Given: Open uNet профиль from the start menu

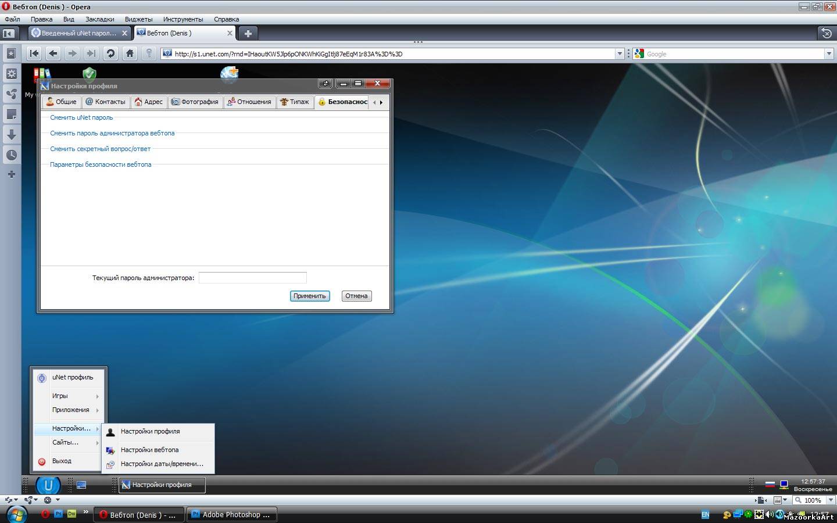Looking at the screenshot, I should 69,377.
